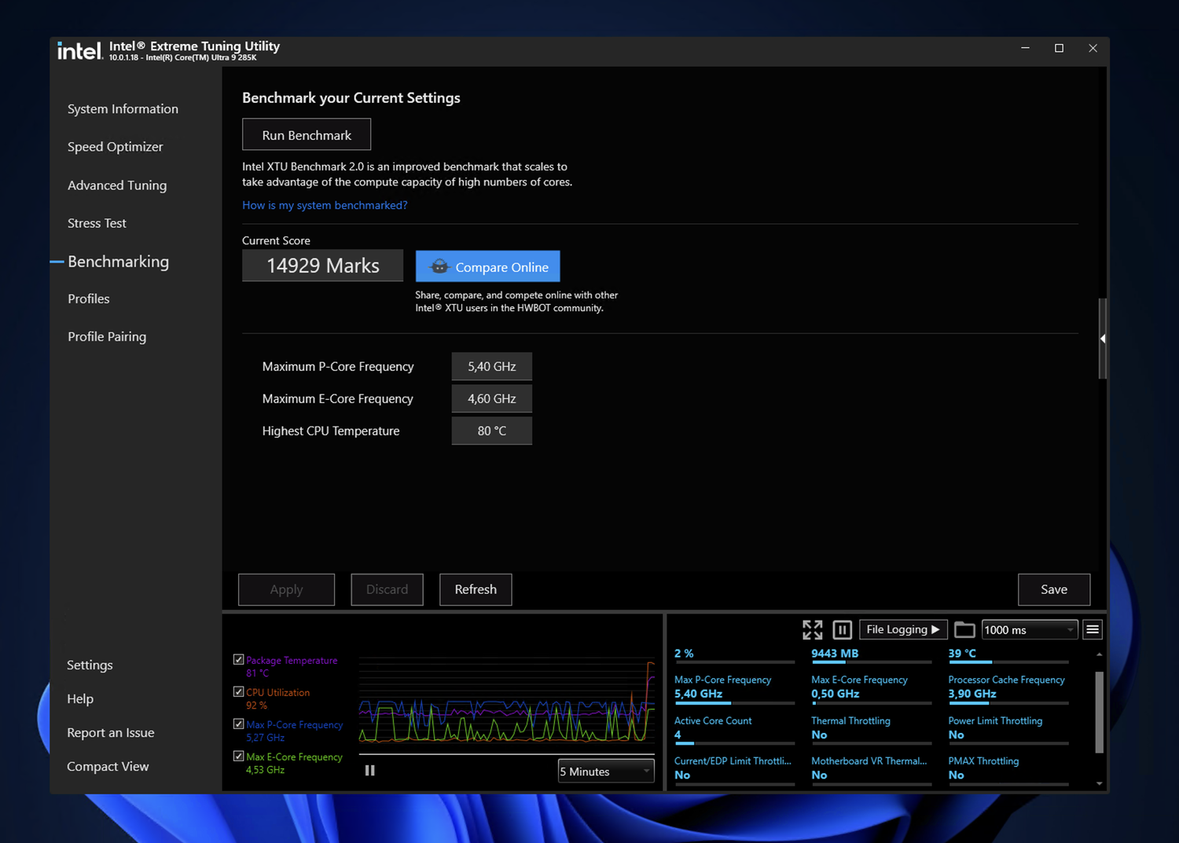The width and height of the screenshot is (1179, 843).
Task: Toggle the CPU Utilization checkbox
Action: [238, 692]
